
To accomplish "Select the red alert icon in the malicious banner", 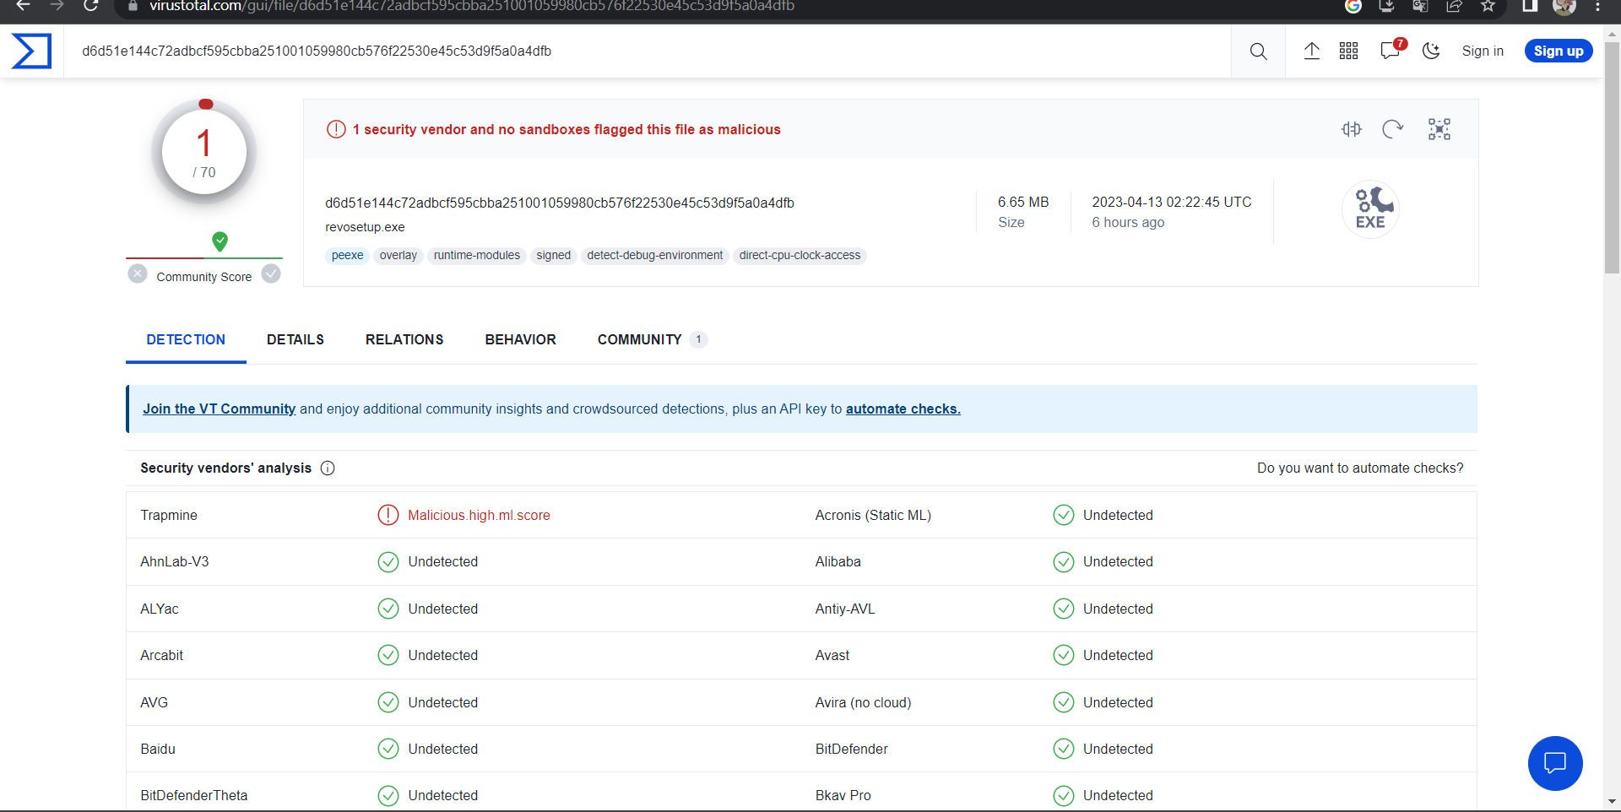I will [336, 129].
